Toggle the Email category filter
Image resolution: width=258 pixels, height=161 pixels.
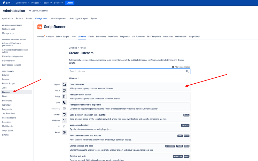pos(64,132)
